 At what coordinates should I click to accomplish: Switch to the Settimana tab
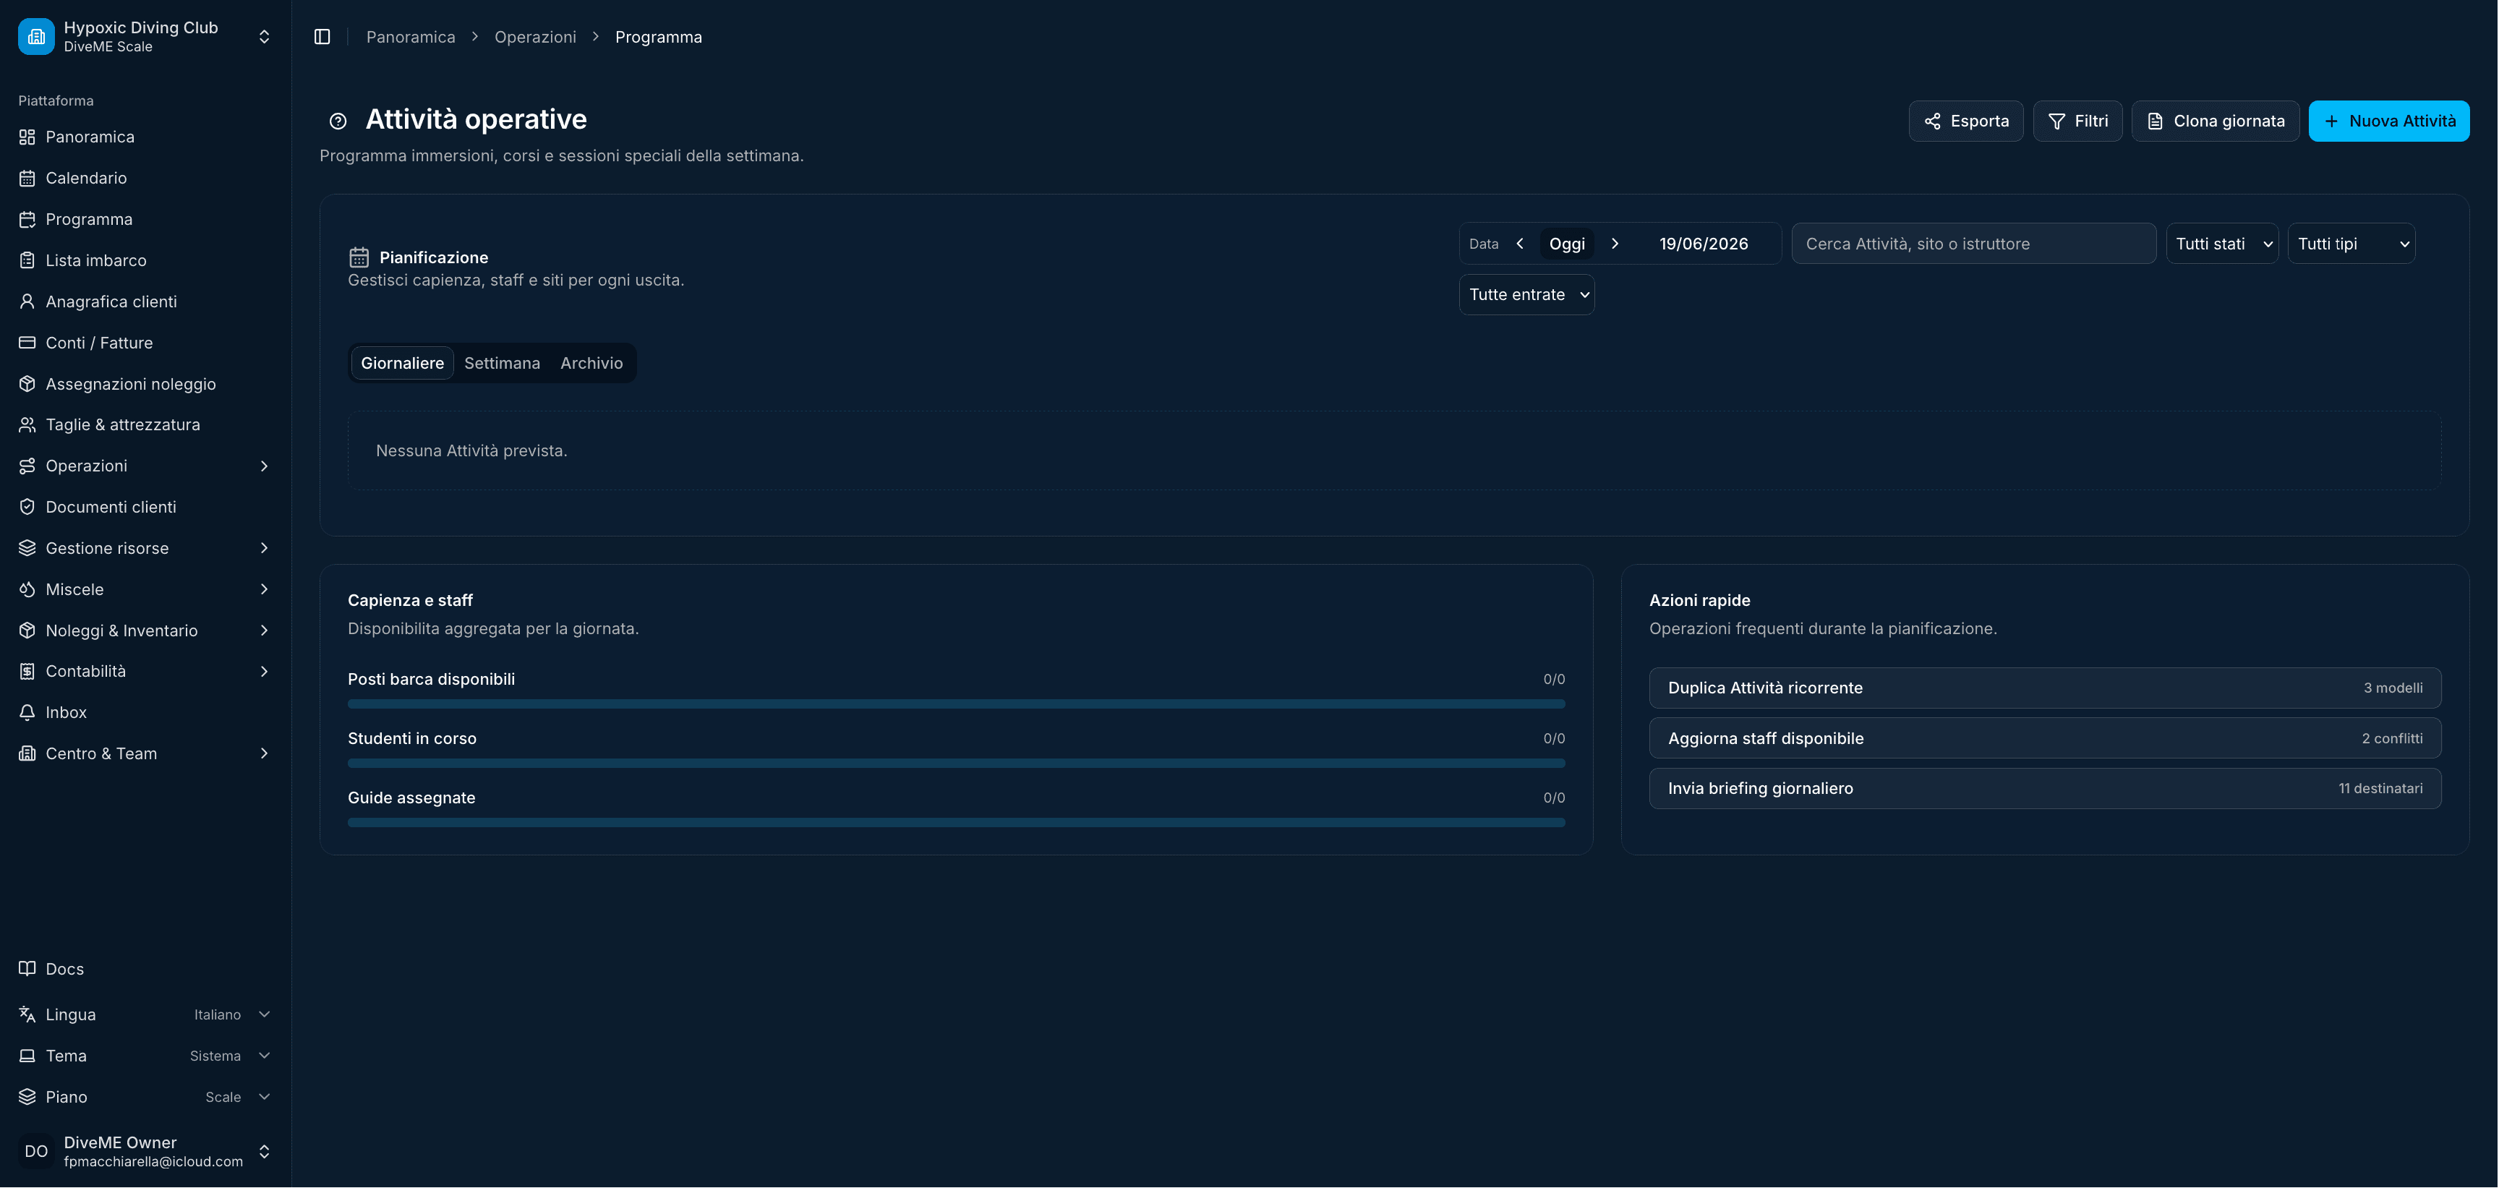click(502, 363)
